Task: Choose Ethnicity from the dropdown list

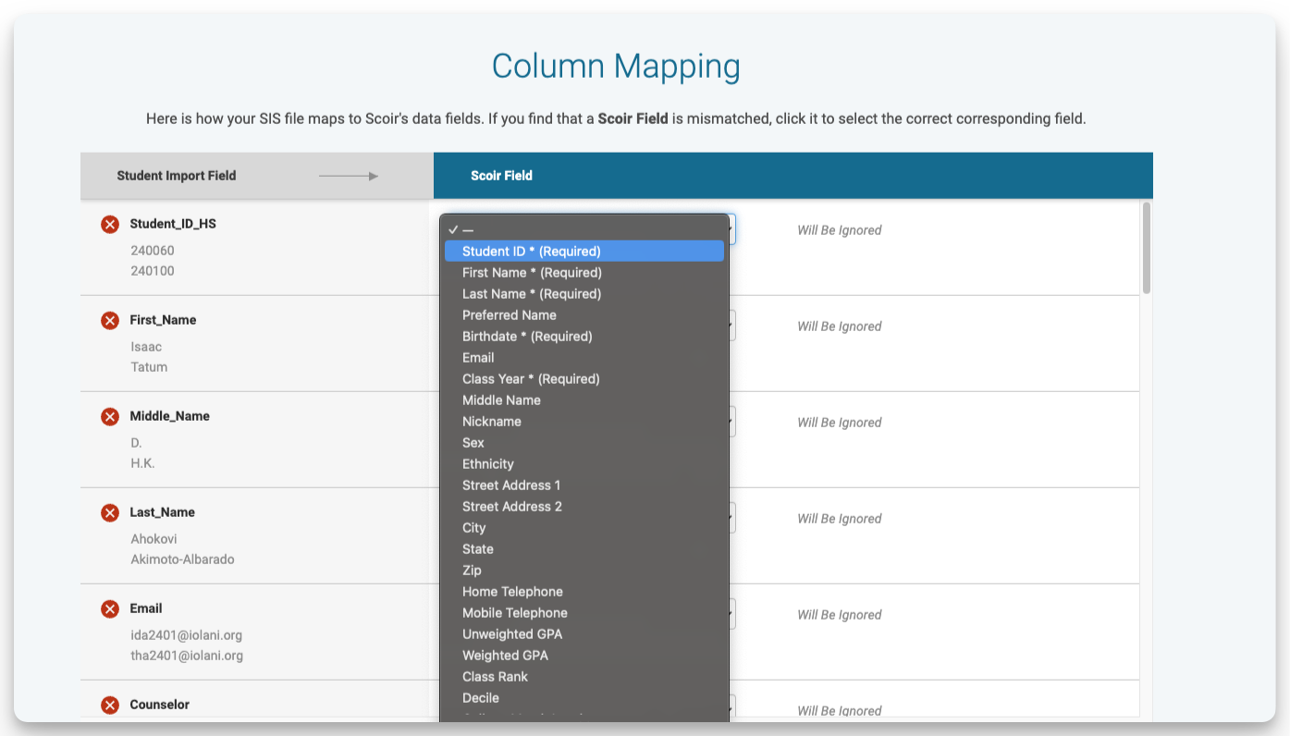Action: [584, 463]
